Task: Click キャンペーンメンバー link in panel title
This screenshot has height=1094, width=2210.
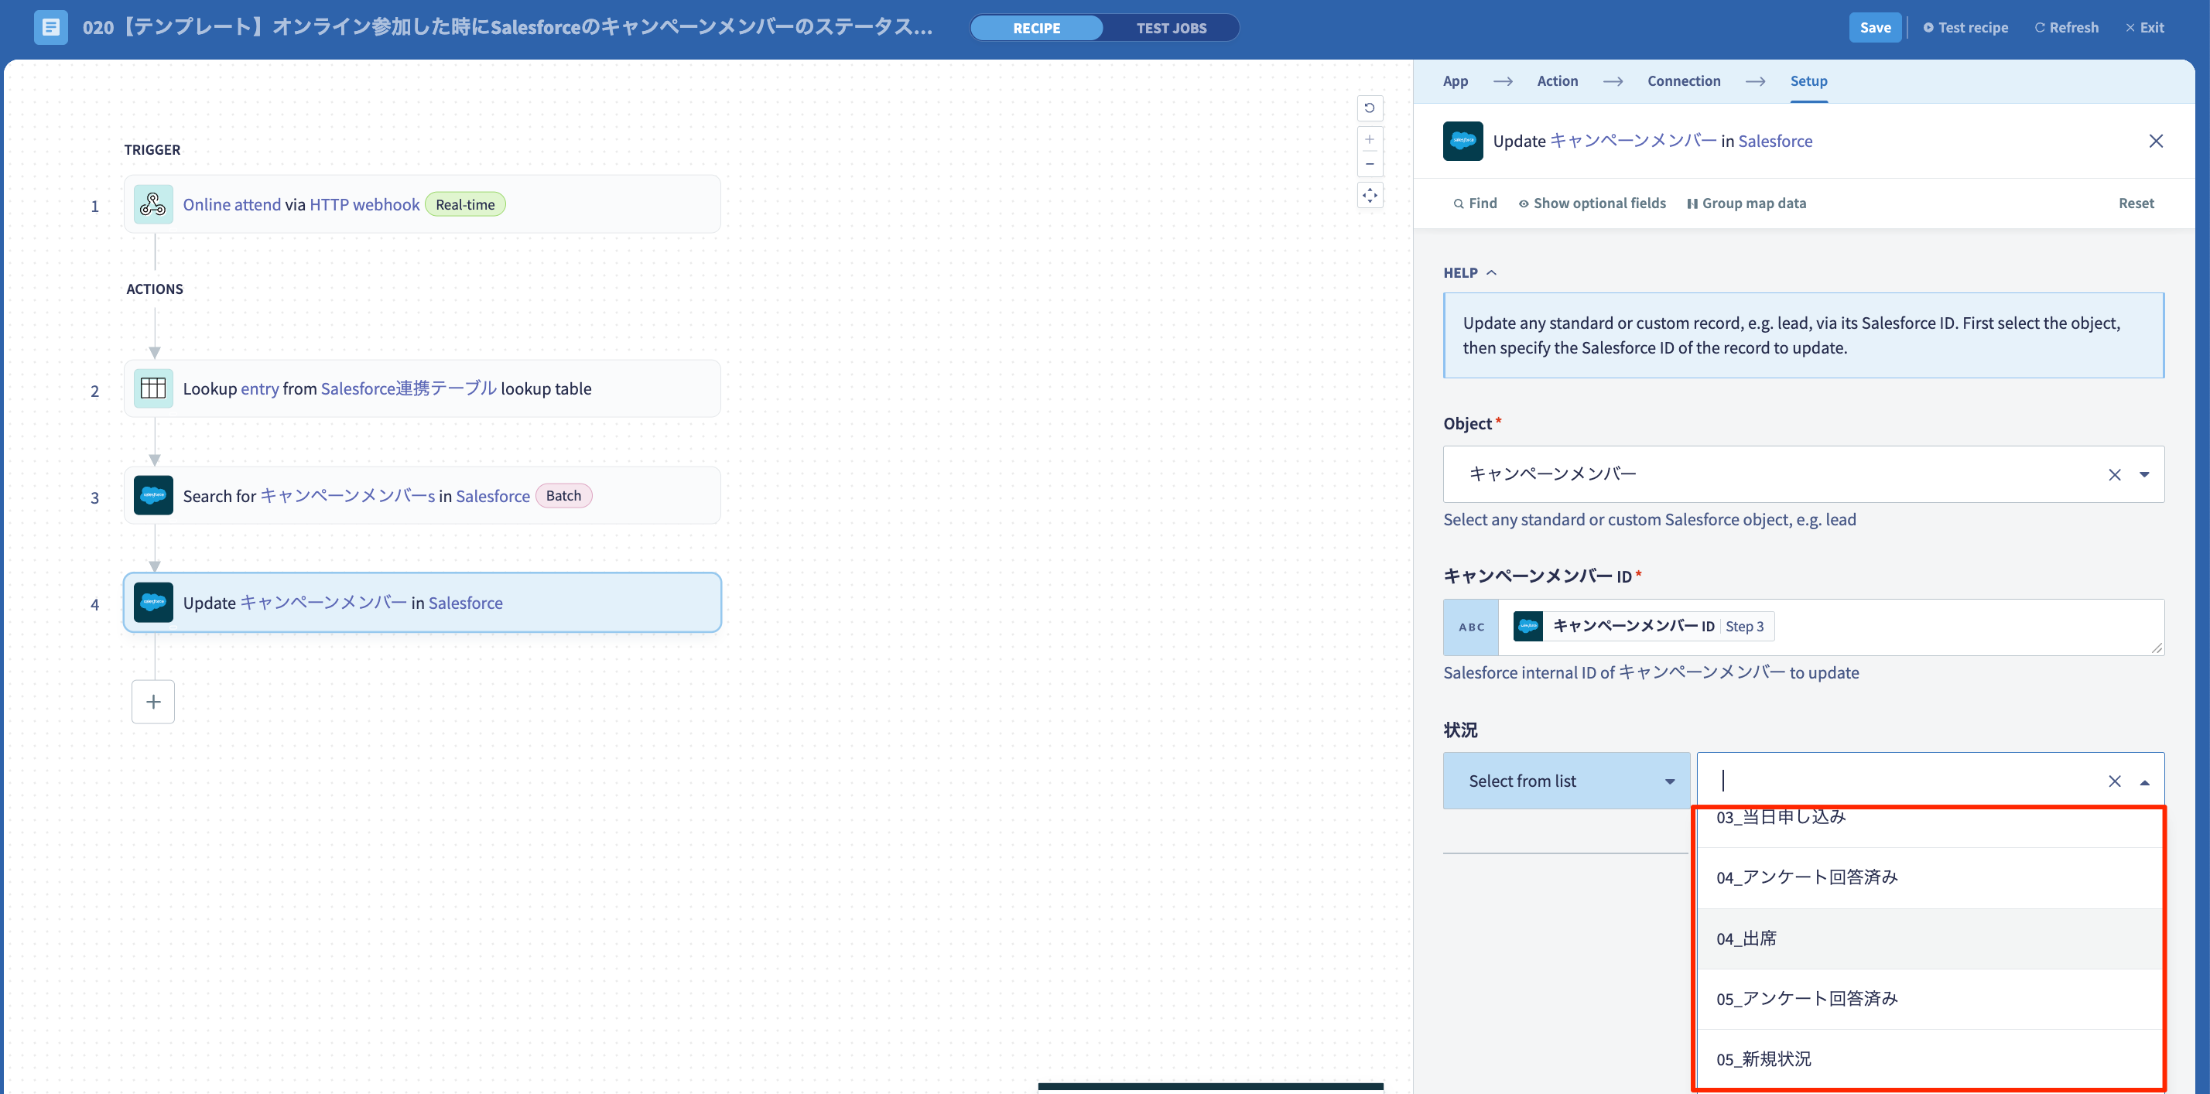Action: pos(1634,141)
